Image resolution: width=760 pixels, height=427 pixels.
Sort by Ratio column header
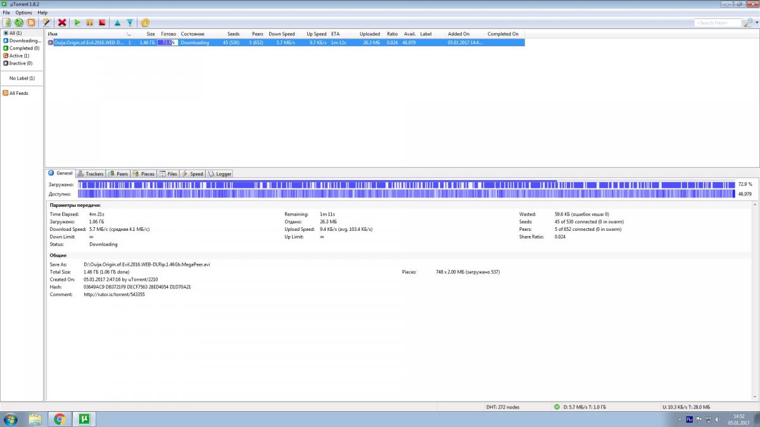coord(393,34)
